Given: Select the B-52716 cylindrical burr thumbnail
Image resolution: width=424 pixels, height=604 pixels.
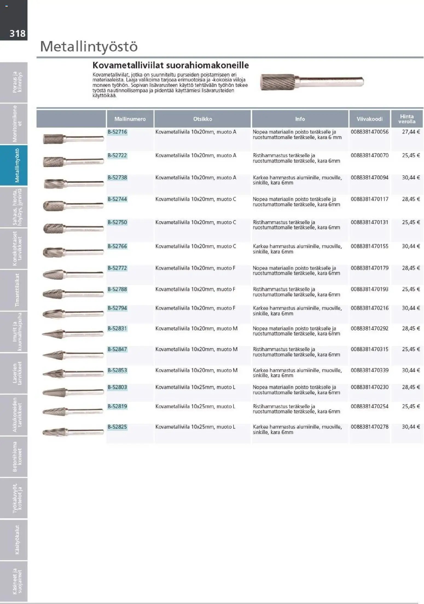Looking at the screenshot, I should click(x=73, y=139).
